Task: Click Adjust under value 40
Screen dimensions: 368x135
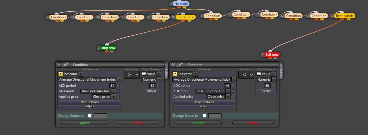Action: pos(266,91)
